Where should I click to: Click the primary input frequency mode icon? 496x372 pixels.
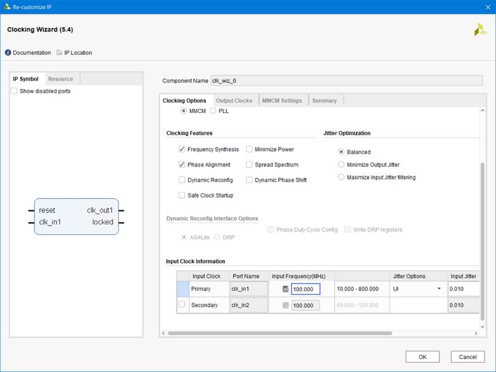[285, 289]
